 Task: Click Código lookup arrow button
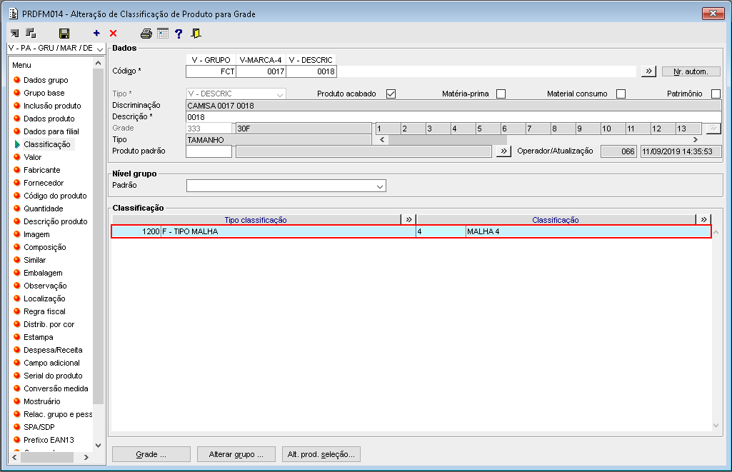point(648,71)
